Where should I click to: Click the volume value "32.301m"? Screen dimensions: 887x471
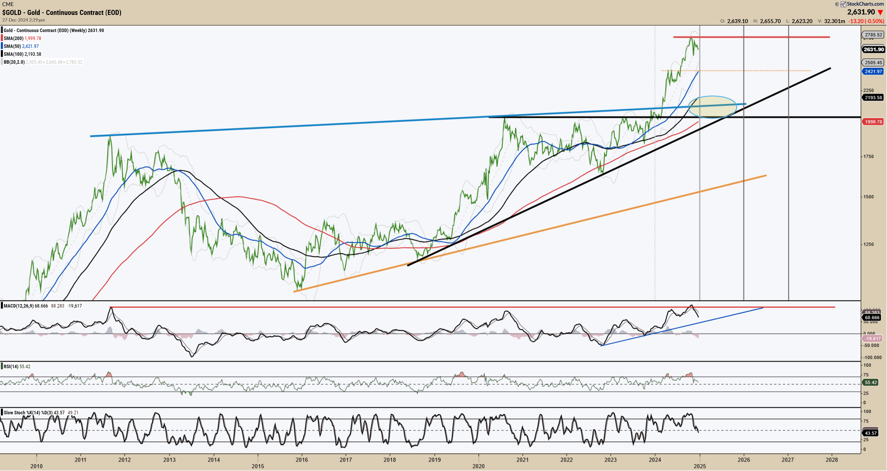pyautogui.click(x=834, y=21)
